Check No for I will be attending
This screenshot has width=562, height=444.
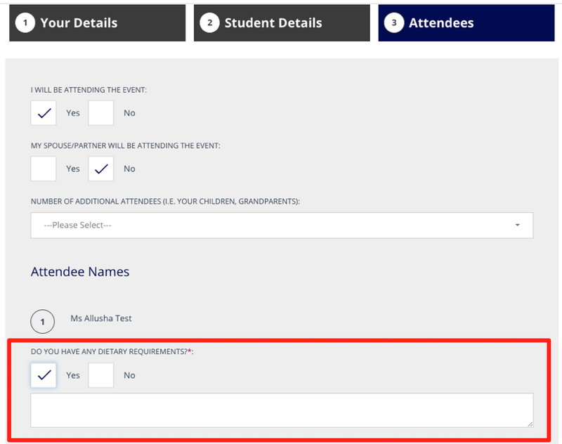coord(100,112)
